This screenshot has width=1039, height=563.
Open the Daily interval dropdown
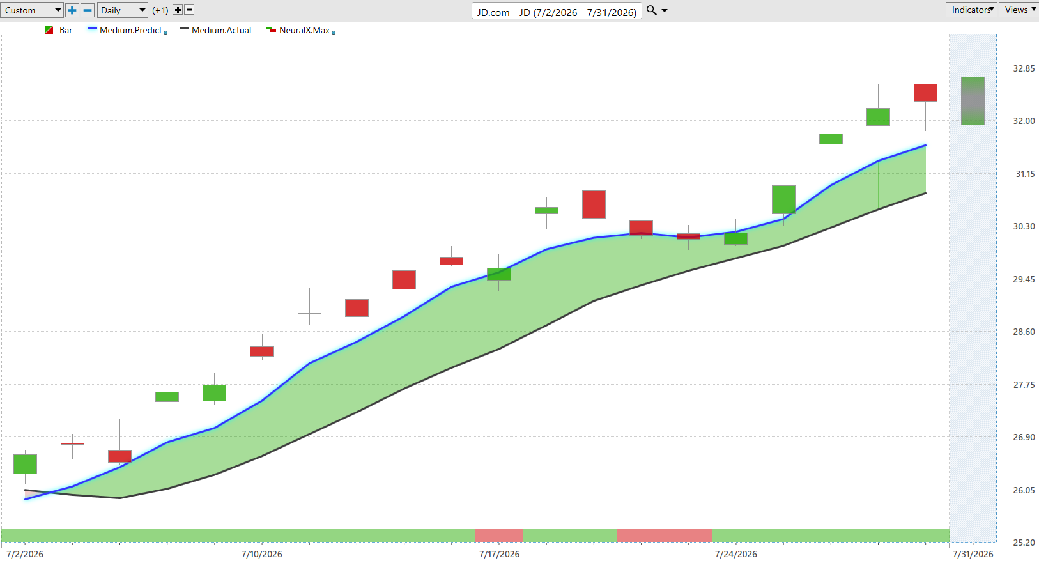pyautogui.click(x=123, y=10)
